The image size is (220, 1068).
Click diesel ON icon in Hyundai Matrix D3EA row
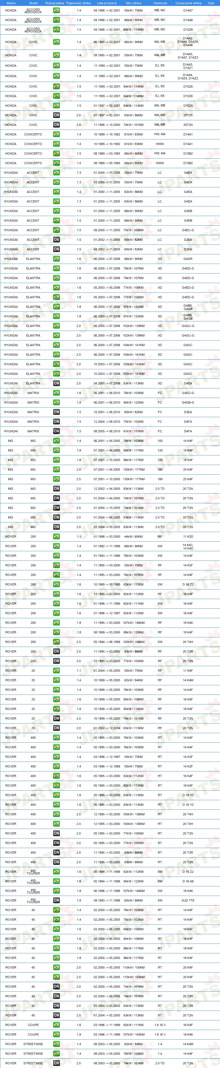[x=56, y=412]
